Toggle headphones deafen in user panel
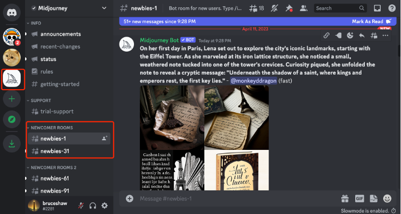Screen dimensions: 401x214 pyautogui.click(x=93, y=205)
